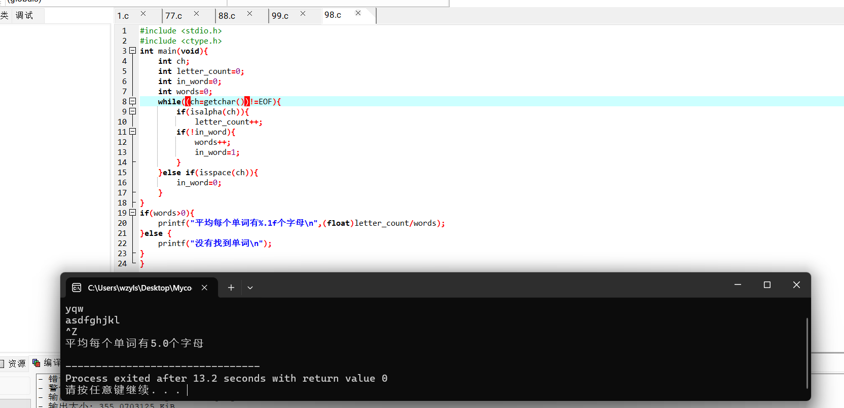Close the terminal tab C:\Users\wzyls\Desktop

(x=204, y=288)
